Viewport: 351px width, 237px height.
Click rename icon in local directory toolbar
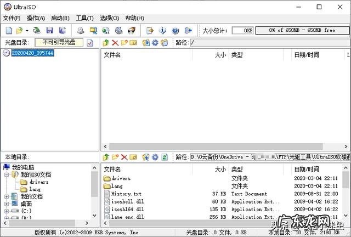(x=133, y=157)
